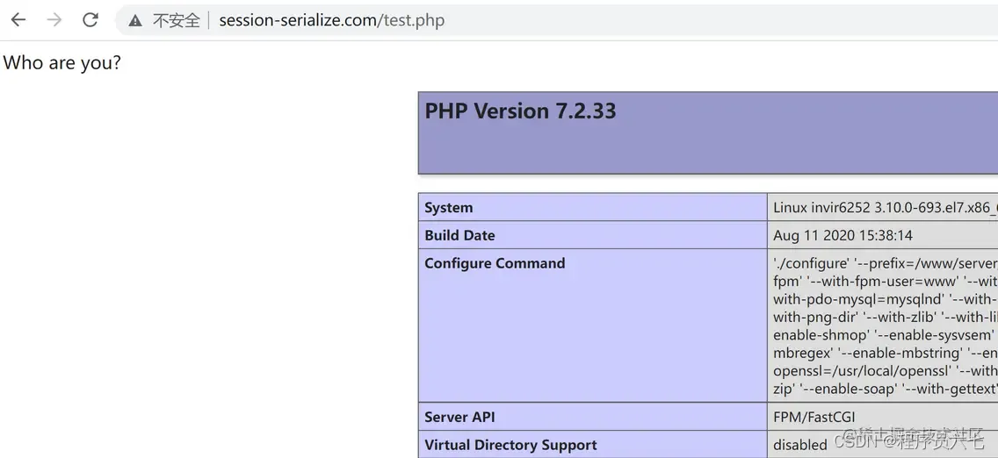Click the browser Forward arrow
This screenshot has width=998, height=458.
click(x=54, y=20)
